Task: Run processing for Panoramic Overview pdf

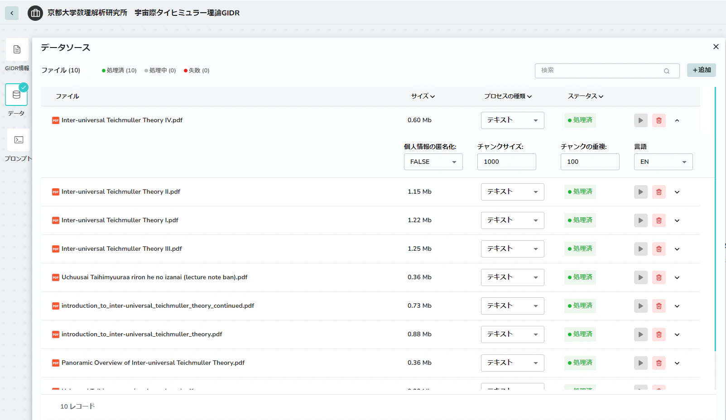Action: coord(640,363)
